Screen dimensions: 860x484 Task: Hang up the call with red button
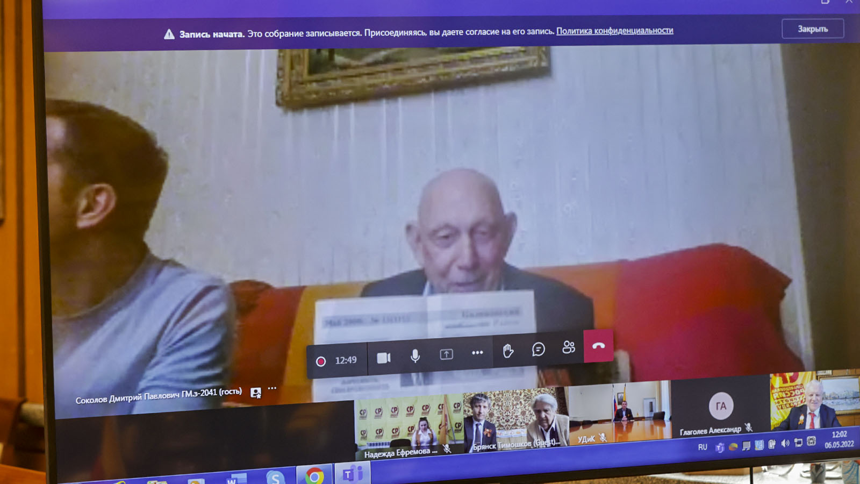(x=598, y=346)
